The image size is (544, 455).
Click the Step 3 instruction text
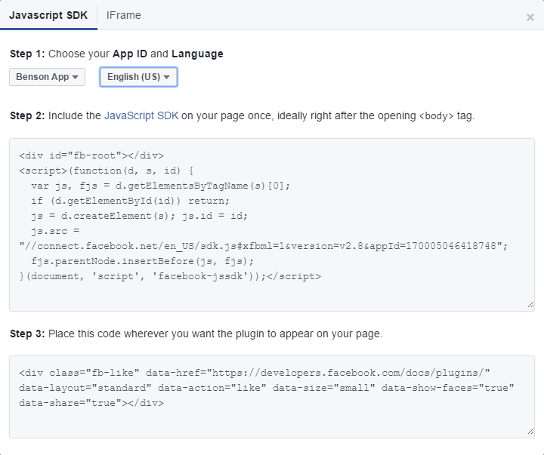coord(196,334)
